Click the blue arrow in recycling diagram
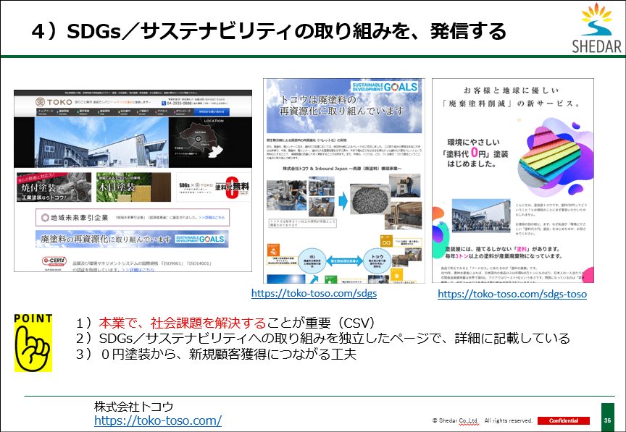626x432 pixels. click(x=343, y=201)
